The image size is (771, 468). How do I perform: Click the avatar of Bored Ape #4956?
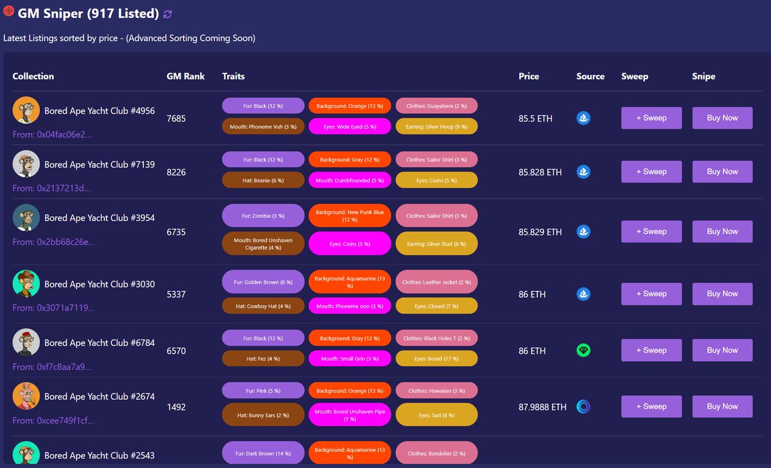click(x=26, y=111)
